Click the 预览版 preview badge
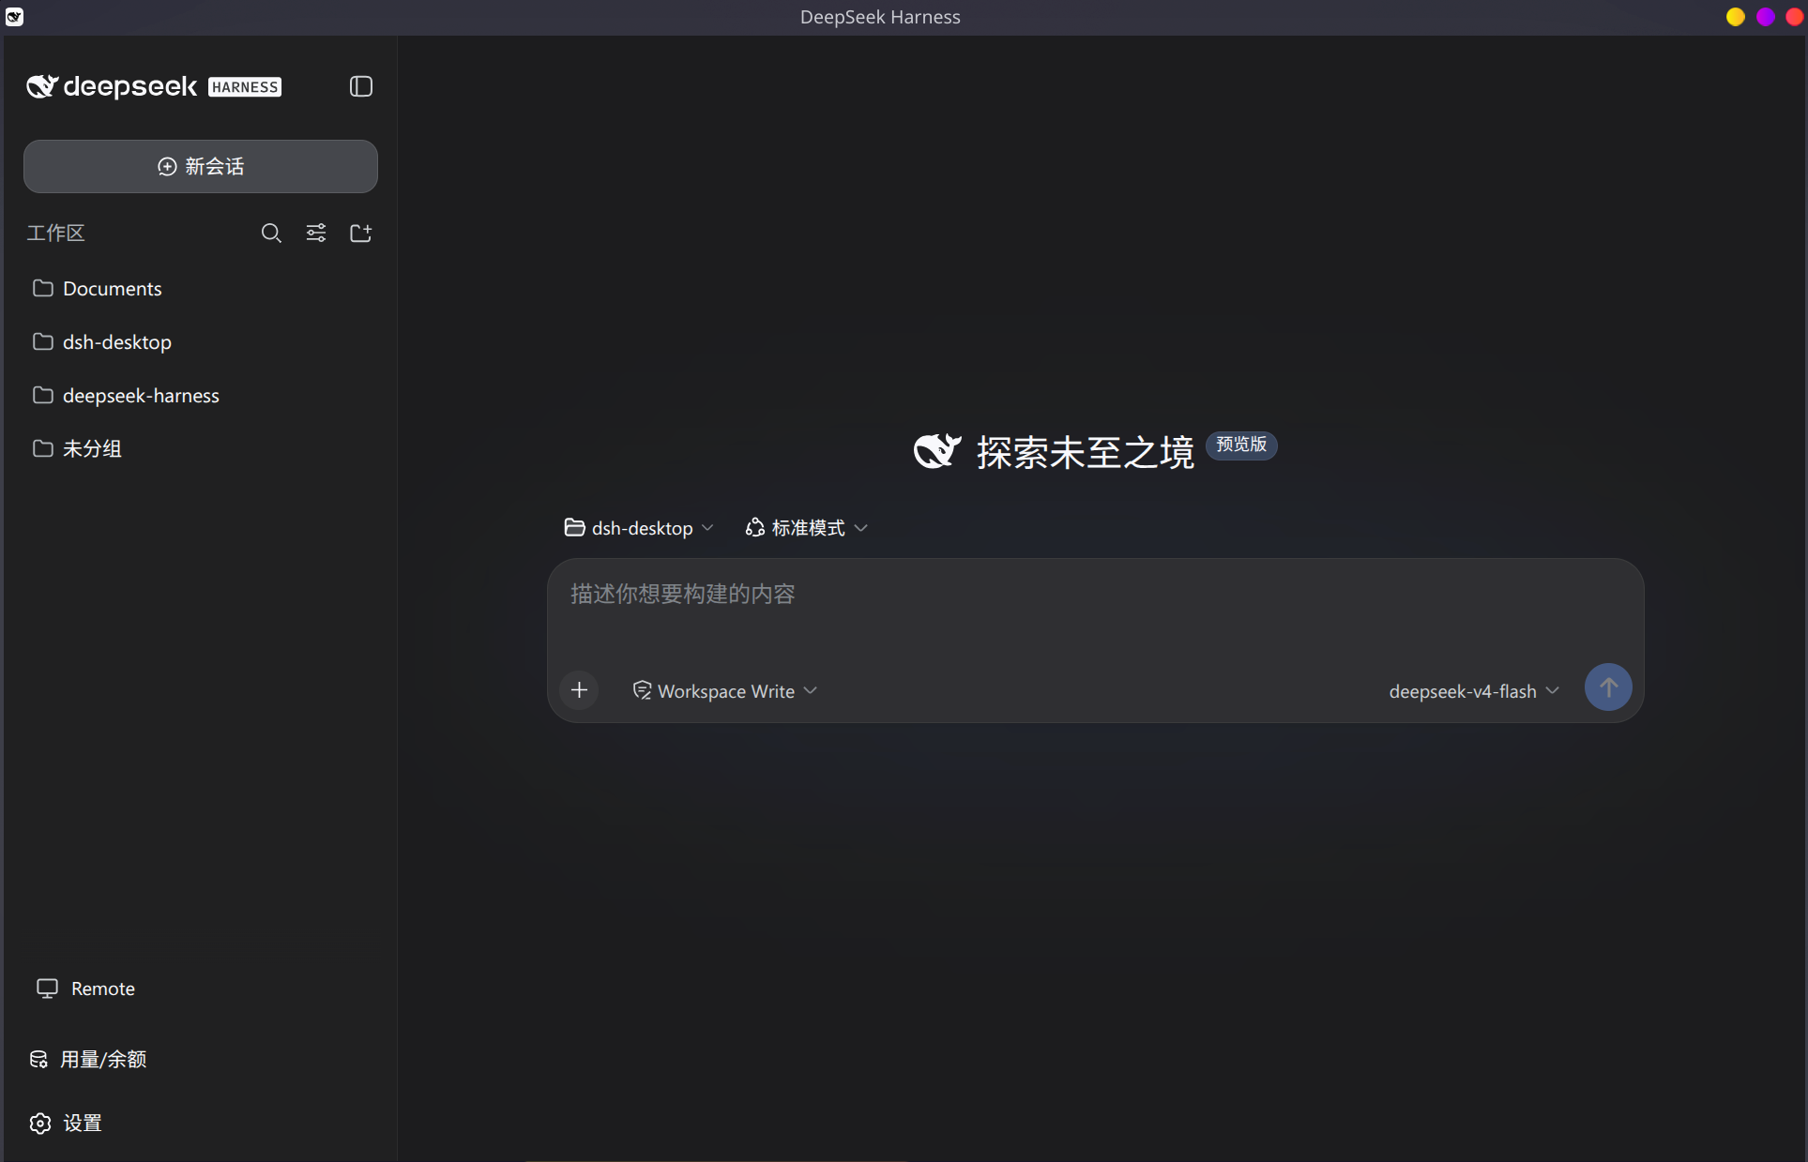Screen dimensions: 1808x1162 pyautogui.click(x=1241, y=445)
